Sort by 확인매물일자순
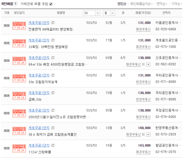This screenshot has width=184, height=158. [141, 4]
